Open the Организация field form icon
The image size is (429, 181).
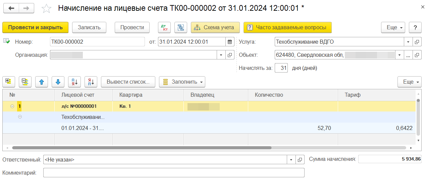coord(230,55)
